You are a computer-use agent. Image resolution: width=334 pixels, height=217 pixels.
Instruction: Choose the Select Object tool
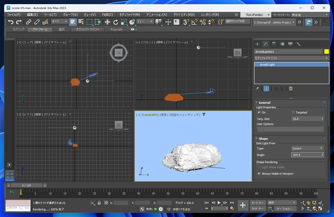coord(73,22)
